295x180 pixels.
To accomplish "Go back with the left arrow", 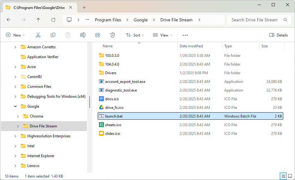I will click(x=9, y=20).
